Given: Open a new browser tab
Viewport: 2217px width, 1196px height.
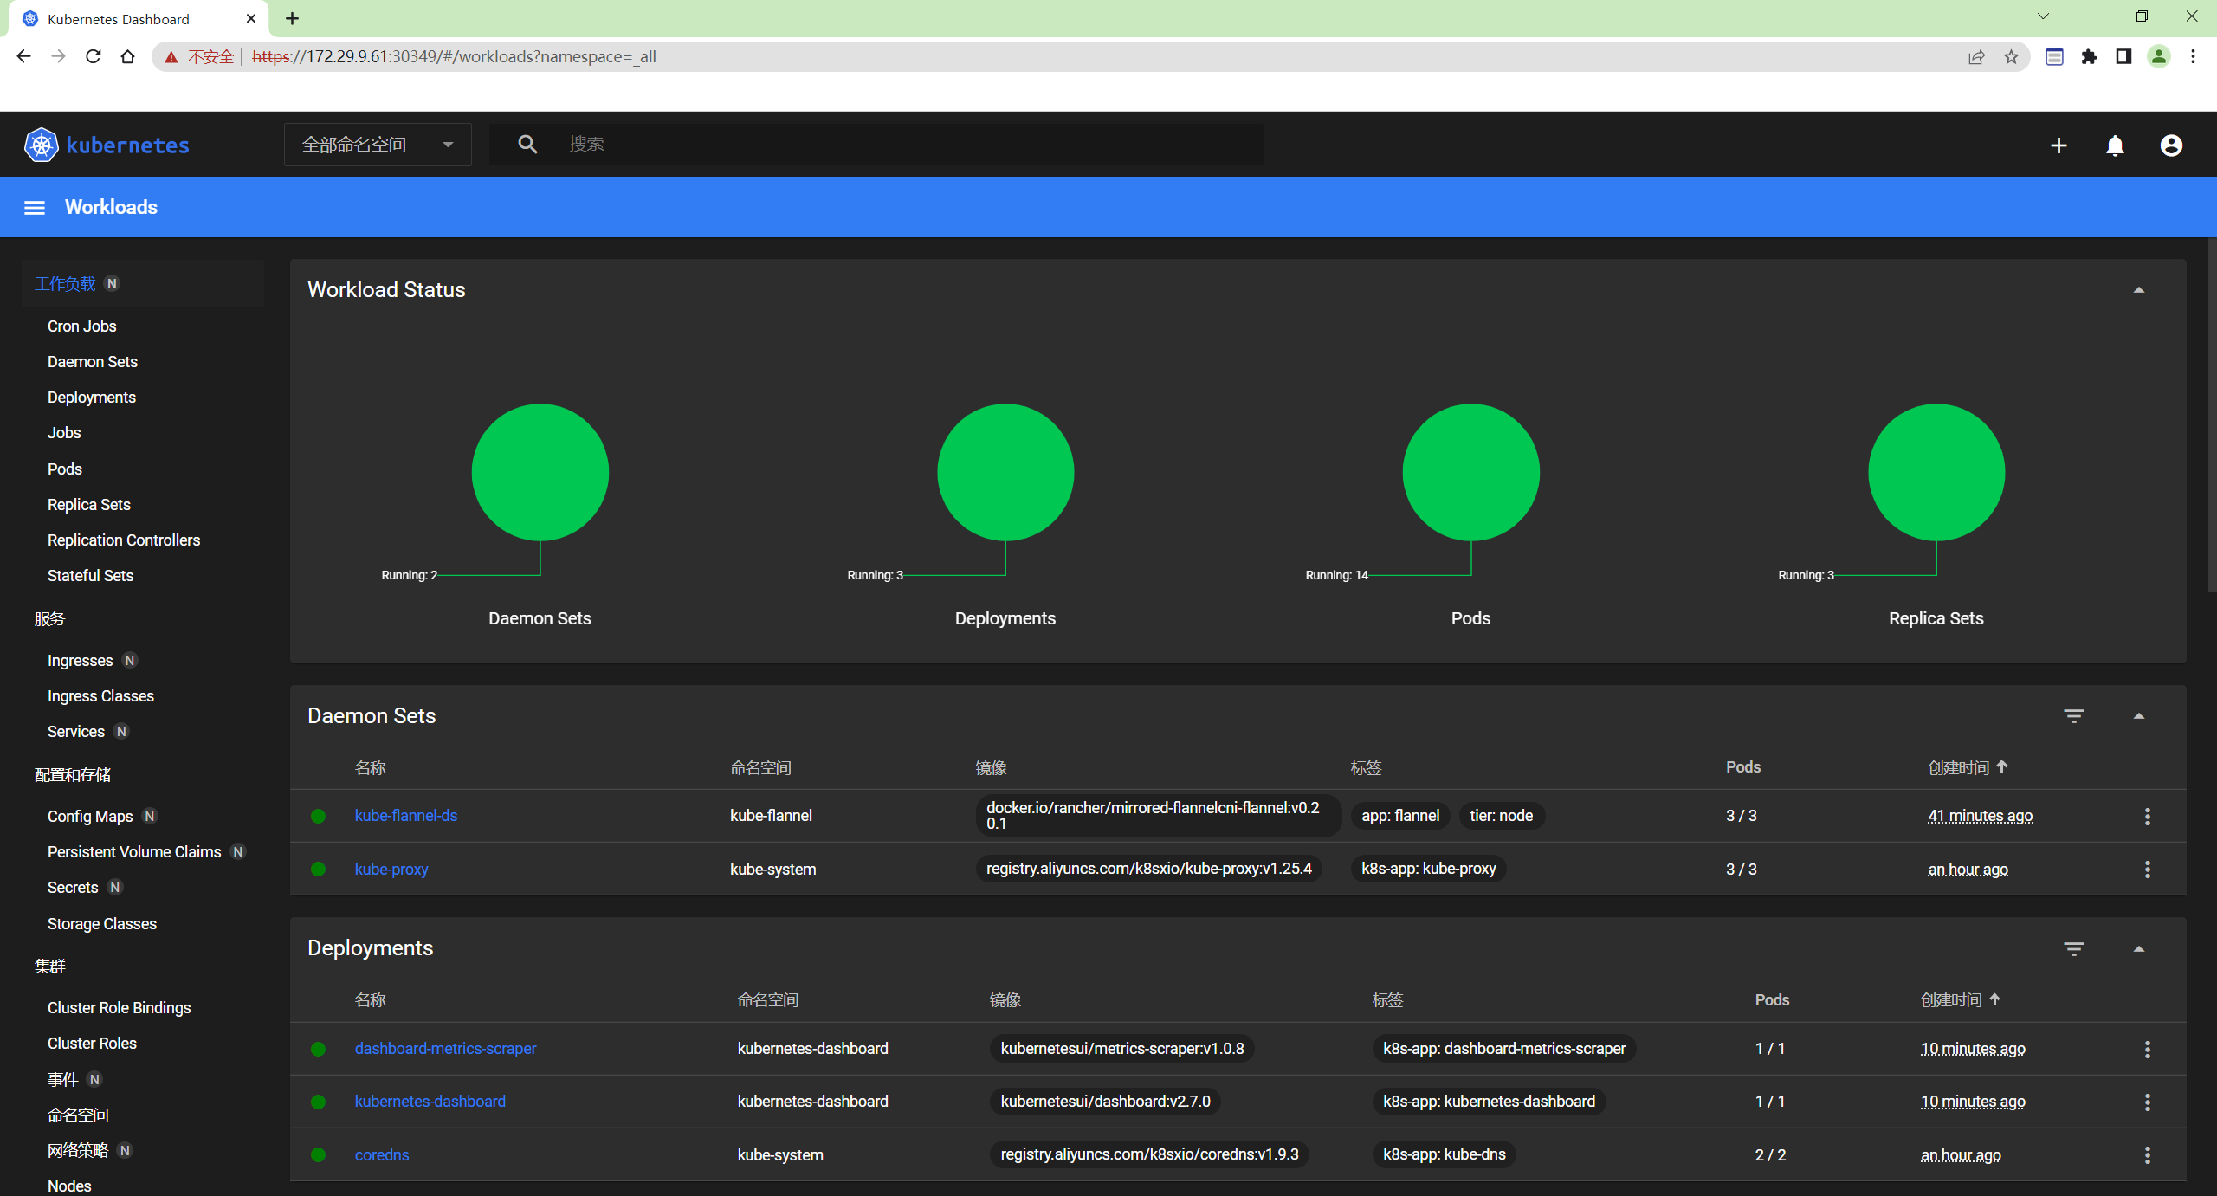Looking at the screenshot, I should [292, 18].
